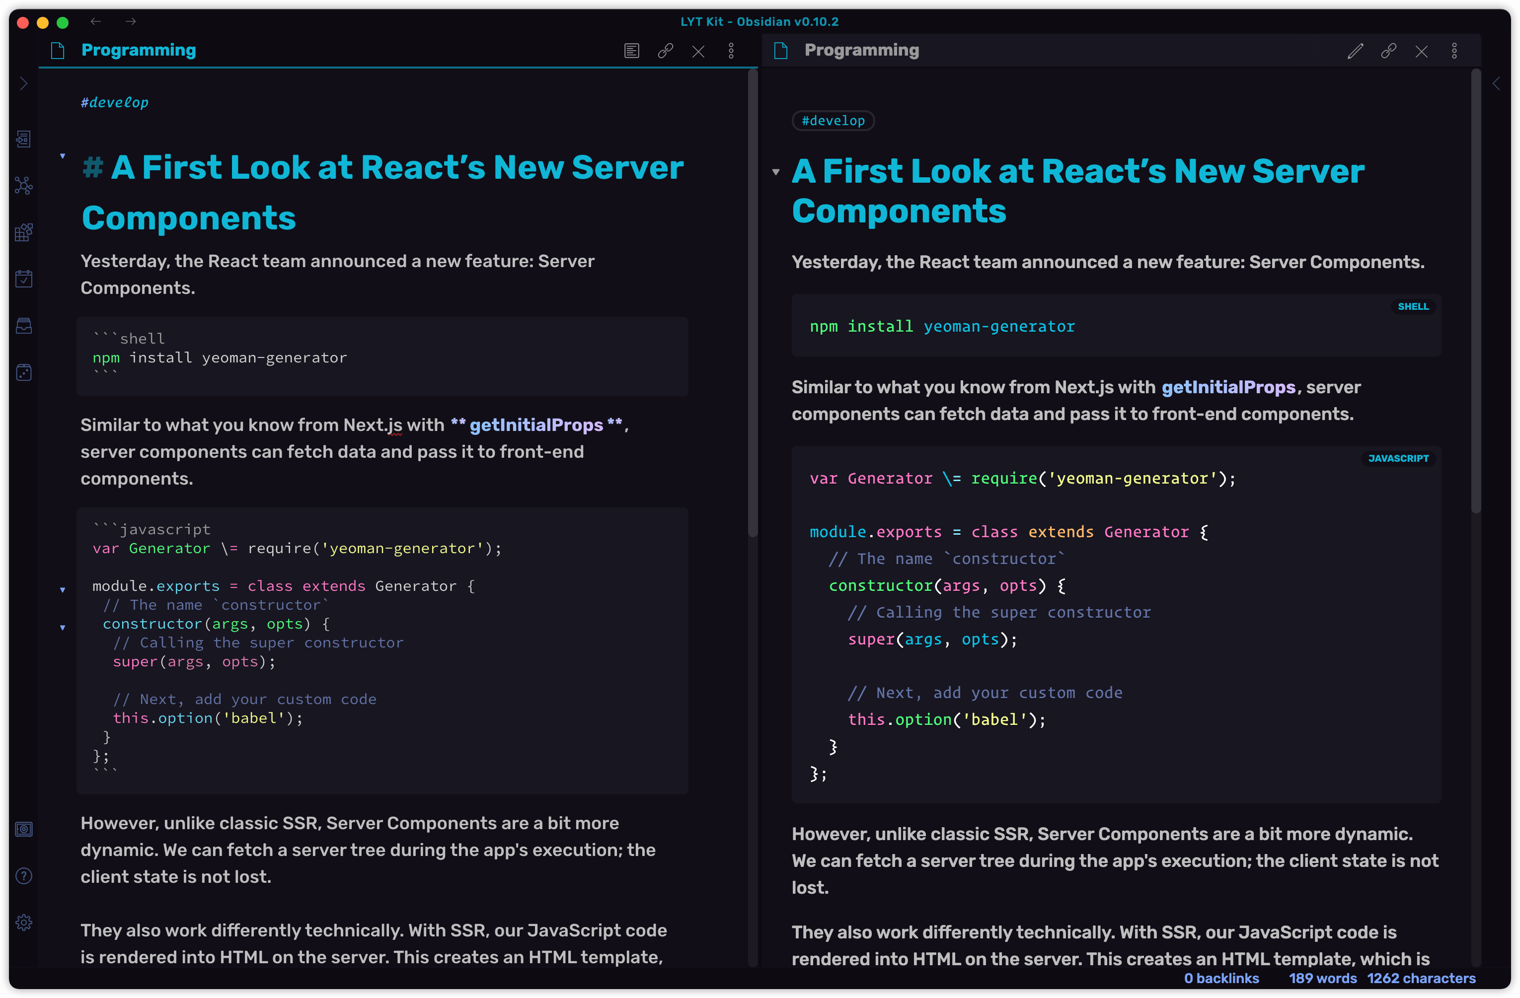Open the graph view from left ribbon
The height and width of the screenshot is (998, 1520).
click(24, 186)
